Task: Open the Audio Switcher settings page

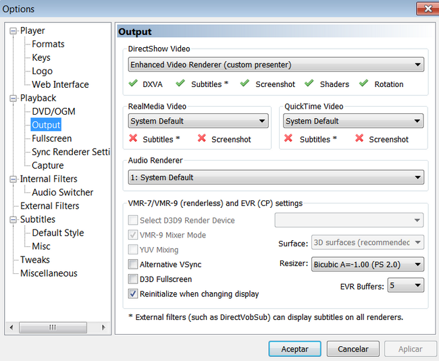Action: tap(62, 192)
